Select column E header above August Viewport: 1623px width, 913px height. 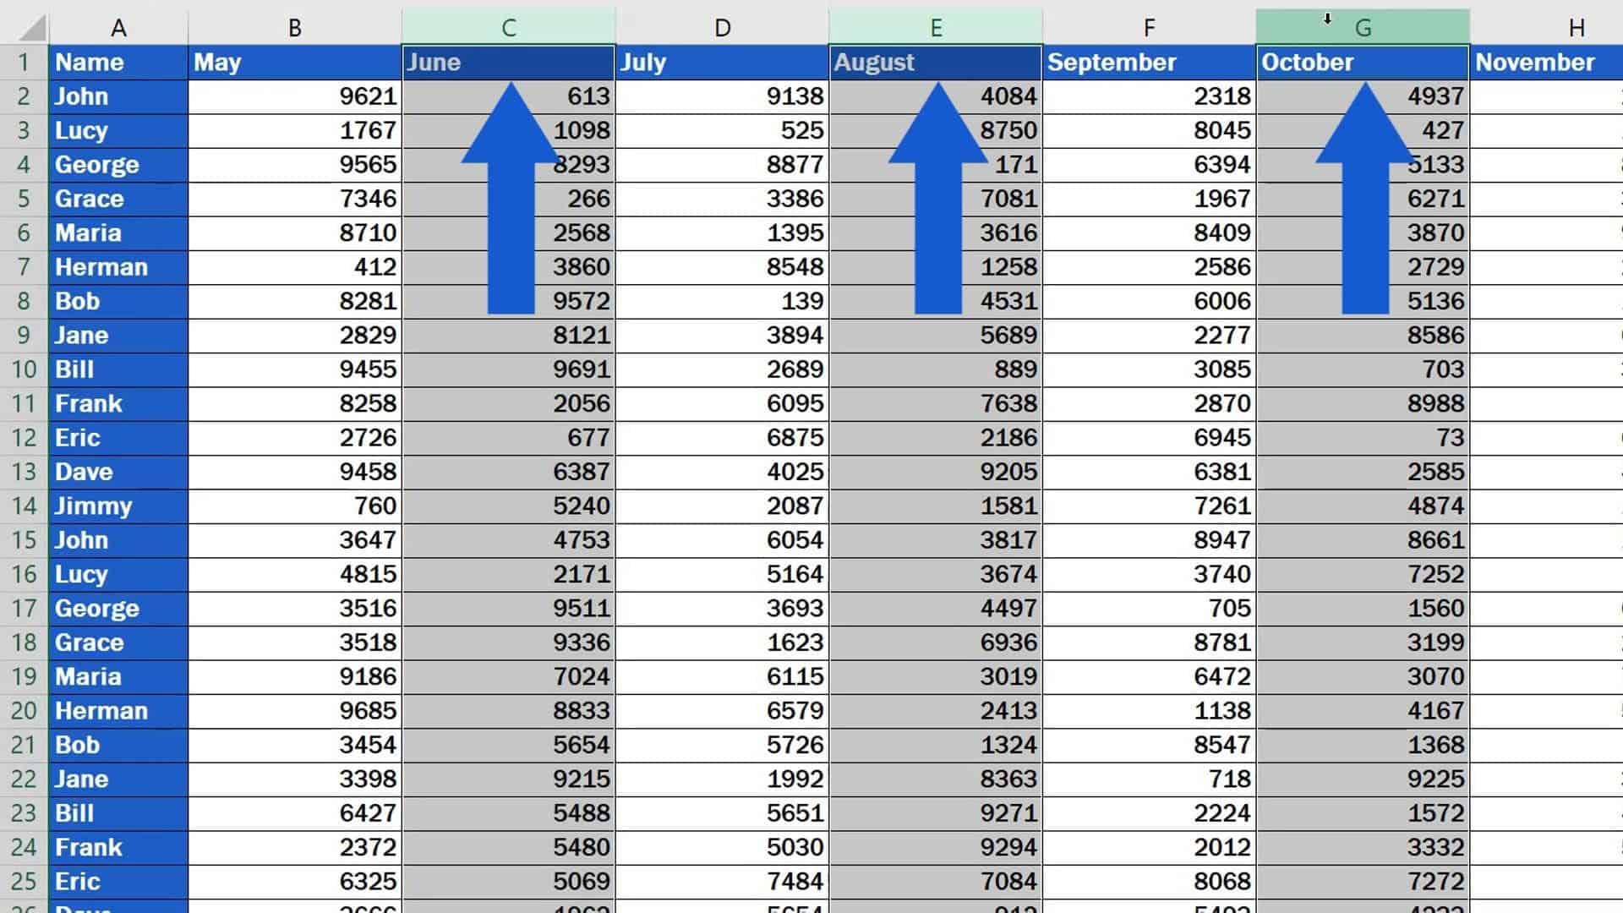(936, 26)
